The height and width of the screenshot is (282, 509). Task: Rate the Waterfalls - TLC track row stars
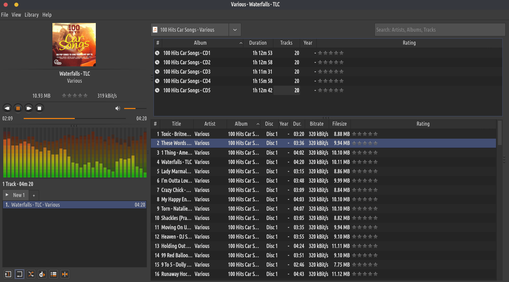point(365,162)
